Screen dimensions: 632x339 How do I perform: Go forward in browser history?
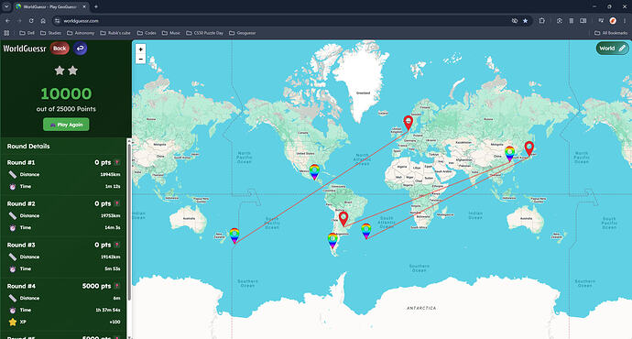pos(19,20)
